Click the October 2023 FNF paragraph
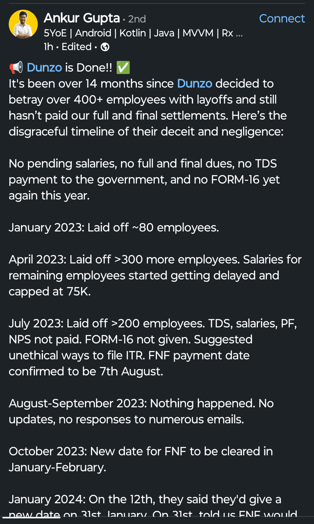Screen dimensions: 314x524 coord(141,459)
